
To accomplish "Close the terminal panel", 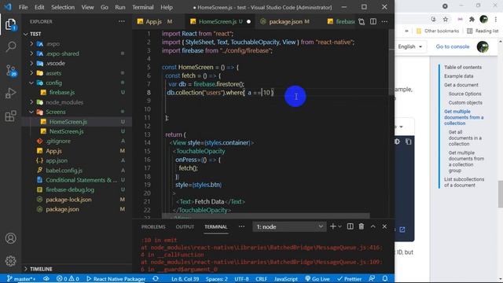I will (384, 226).
